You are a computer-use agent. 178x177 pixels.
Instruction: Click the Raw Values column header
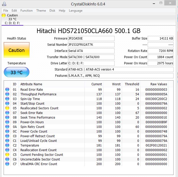159,84
